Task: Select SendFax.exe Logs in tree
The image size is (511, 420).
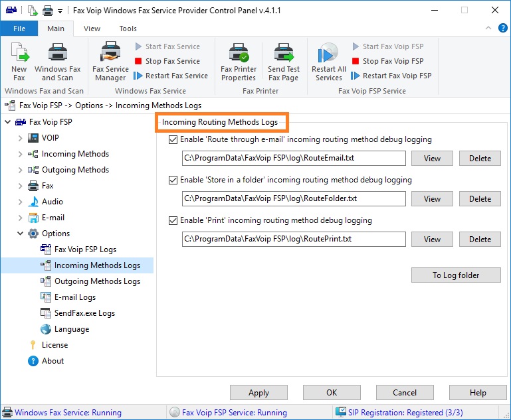Action: [x=78, y=313]
